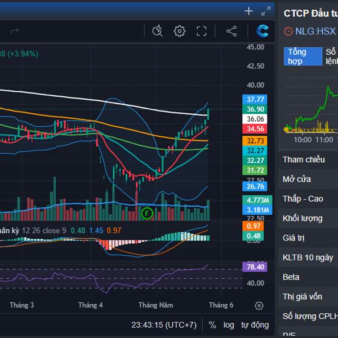Open time axis settings gear
338x338 pixels.
point(259,305)
